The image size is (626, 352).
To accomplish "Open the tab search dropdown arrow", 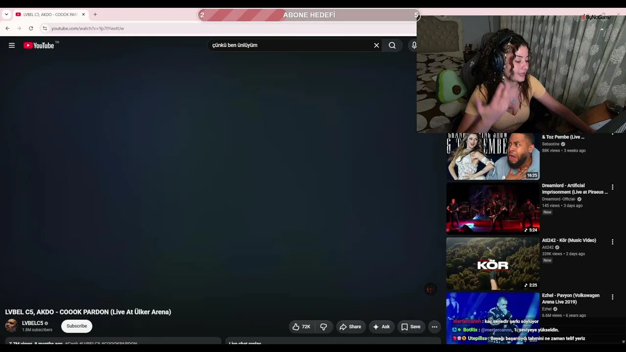I will pyautogui.click(x=6, y=15).
